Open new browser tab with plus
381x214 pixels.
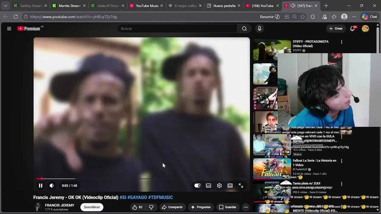[x=326, y=6]
